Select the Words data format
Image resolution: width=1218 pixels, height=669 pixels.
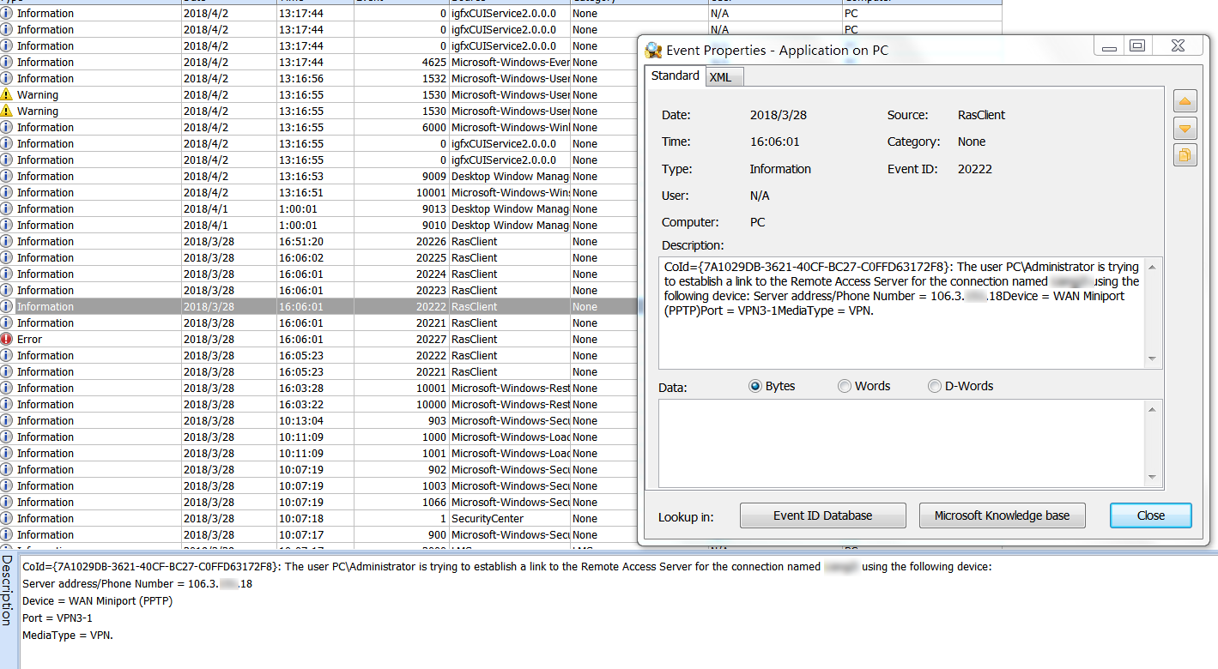tap(845, 387)
